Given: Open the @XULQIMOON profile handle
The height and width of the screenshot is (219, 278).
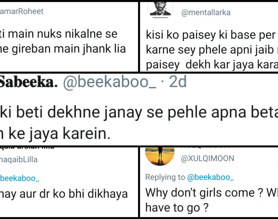Looking at the screenshot, I should [x=208, y=158].
